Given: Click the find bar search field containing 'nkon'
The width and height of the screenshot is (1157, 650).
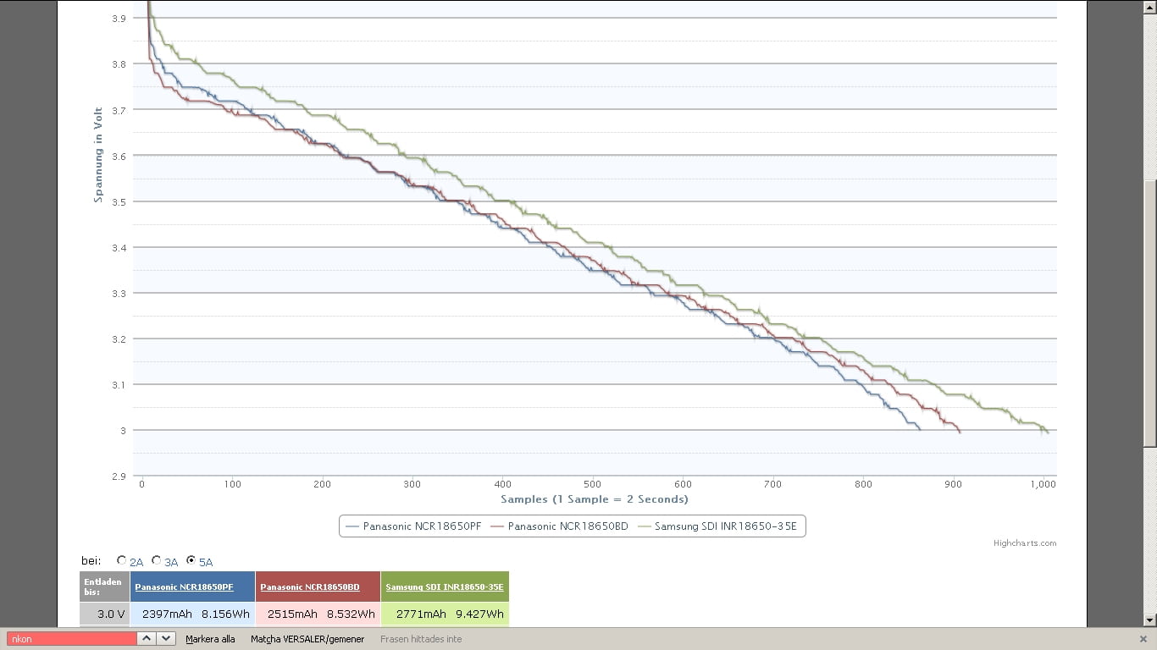Looking at the screenshot, I should 71,639.
